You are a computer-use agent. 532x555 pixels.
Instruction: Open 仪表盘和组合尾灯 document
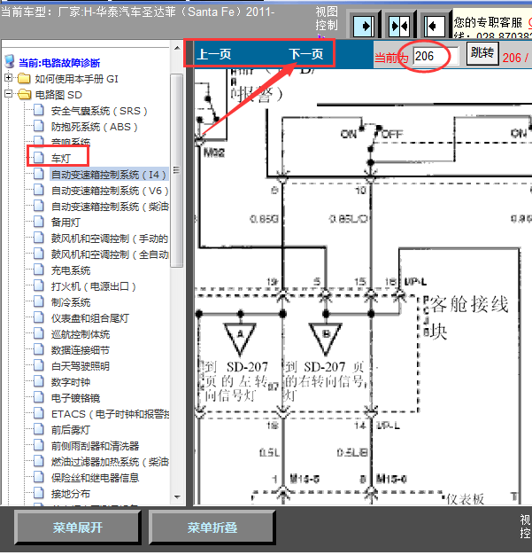coord(90,318)
